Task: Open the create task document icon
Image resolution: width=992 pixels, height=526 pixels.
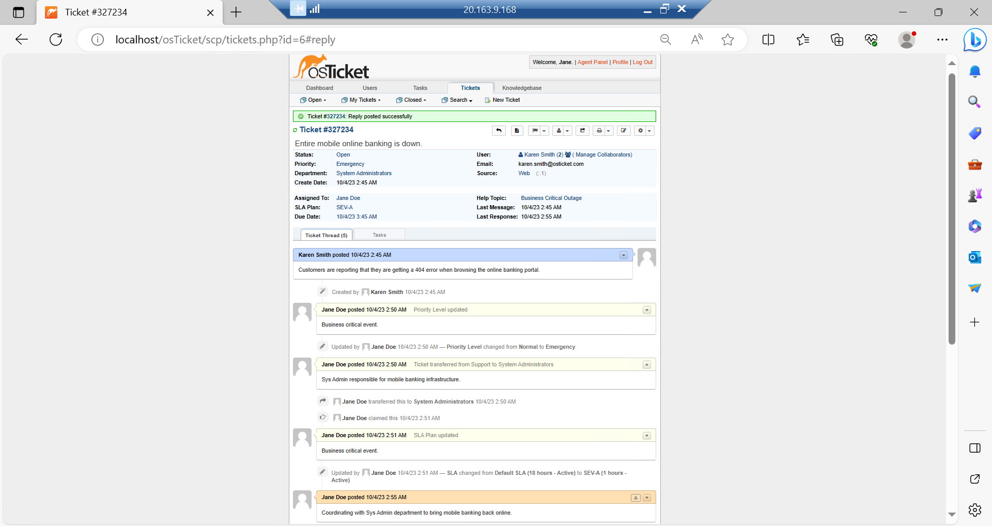Action: click(x=516, y=131)
